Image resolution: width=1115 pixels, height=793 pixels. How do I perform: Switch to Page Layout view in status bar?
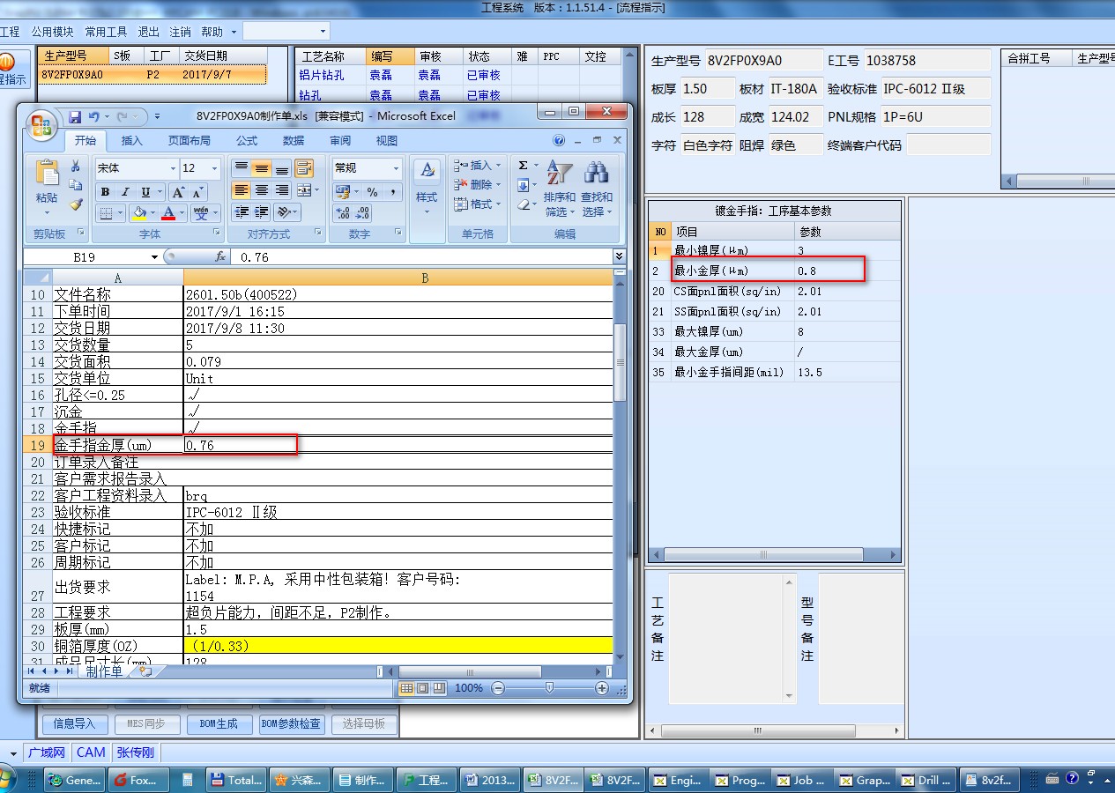tap(422, 688)
